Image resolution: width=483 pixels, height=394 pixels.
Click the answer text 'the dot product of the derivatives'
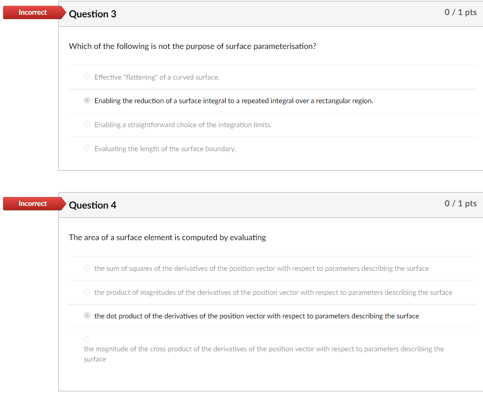click(256, 316)
